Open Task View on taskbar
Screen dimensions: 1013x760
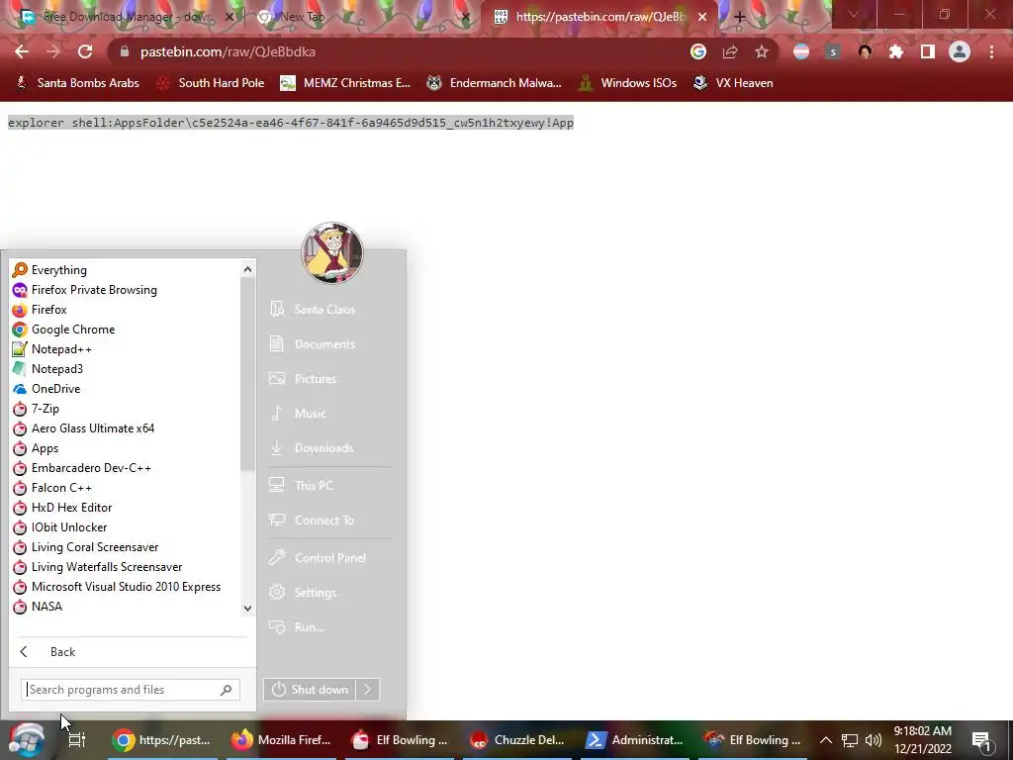click(x=77, y=740)
